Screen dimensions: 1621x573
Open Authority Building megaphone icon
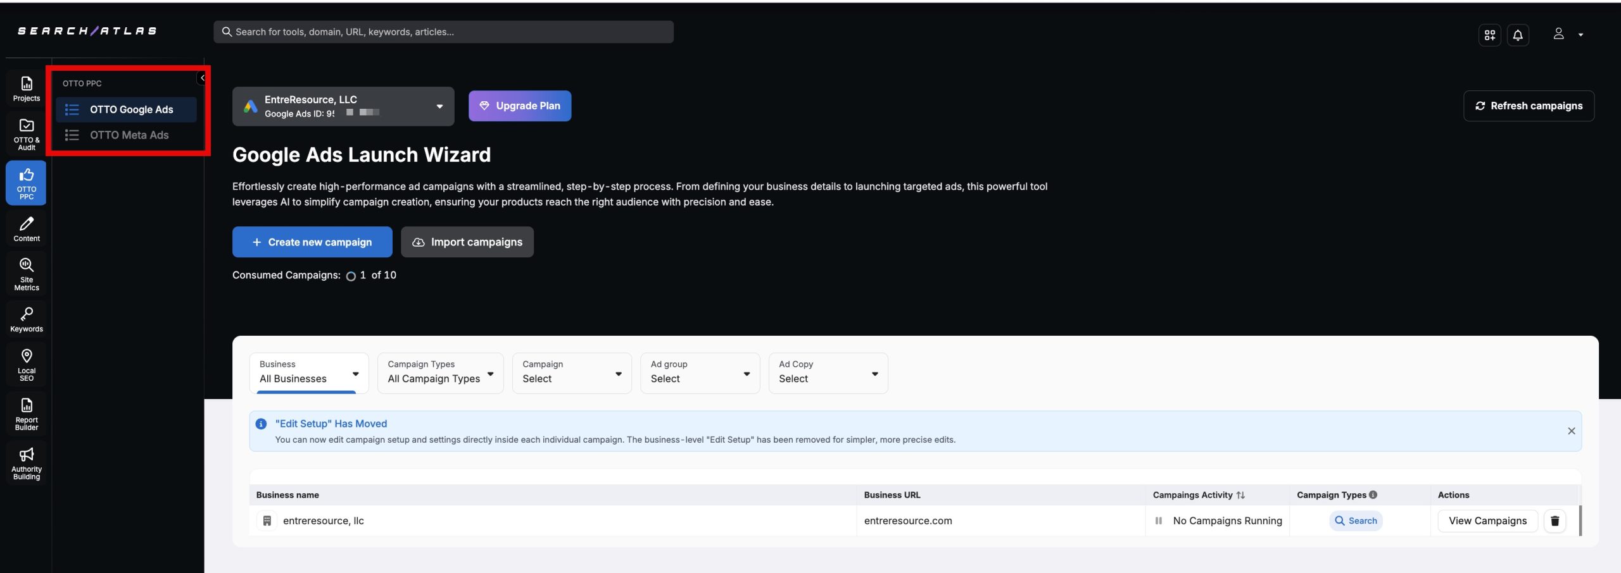(x=26, y=463)
